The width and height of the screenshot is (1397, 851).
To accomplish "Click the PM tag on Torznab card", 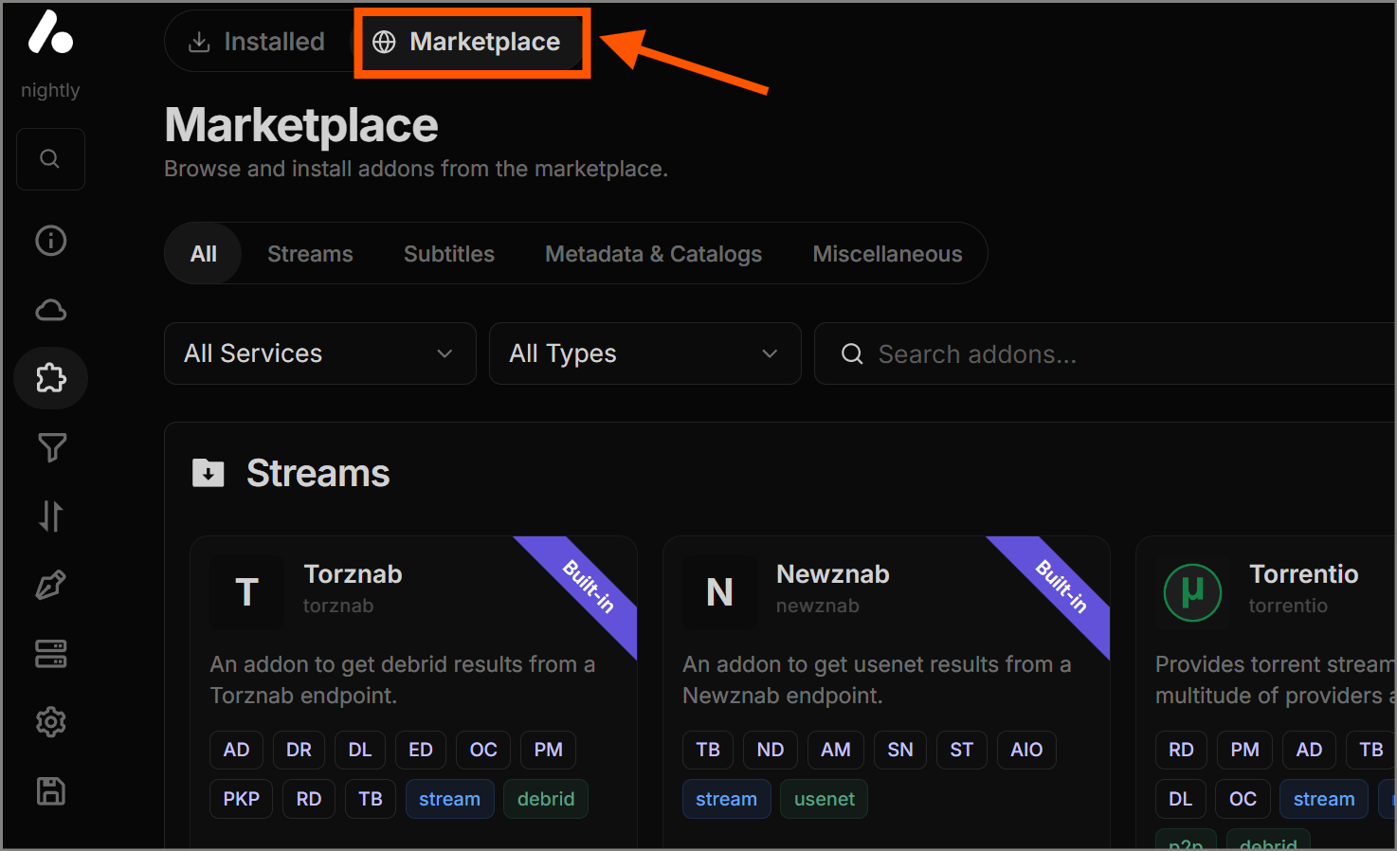I will (x=548, y=750).
